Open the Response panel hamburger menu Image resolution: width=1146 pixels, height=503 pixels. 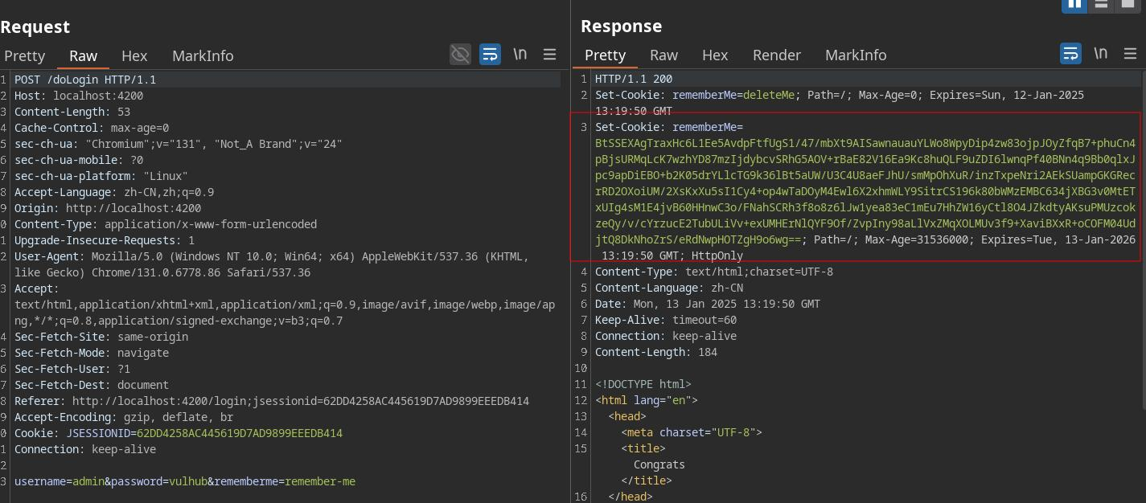click(1130, 53)
